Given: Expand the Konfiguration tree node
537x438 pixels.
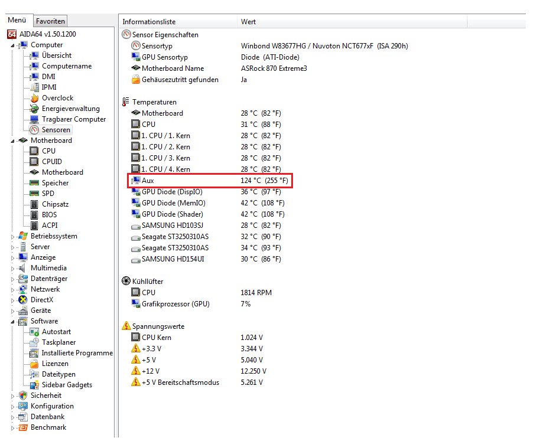Looking at the screenshot, I should pyautogui.click(x=12, y=407).
